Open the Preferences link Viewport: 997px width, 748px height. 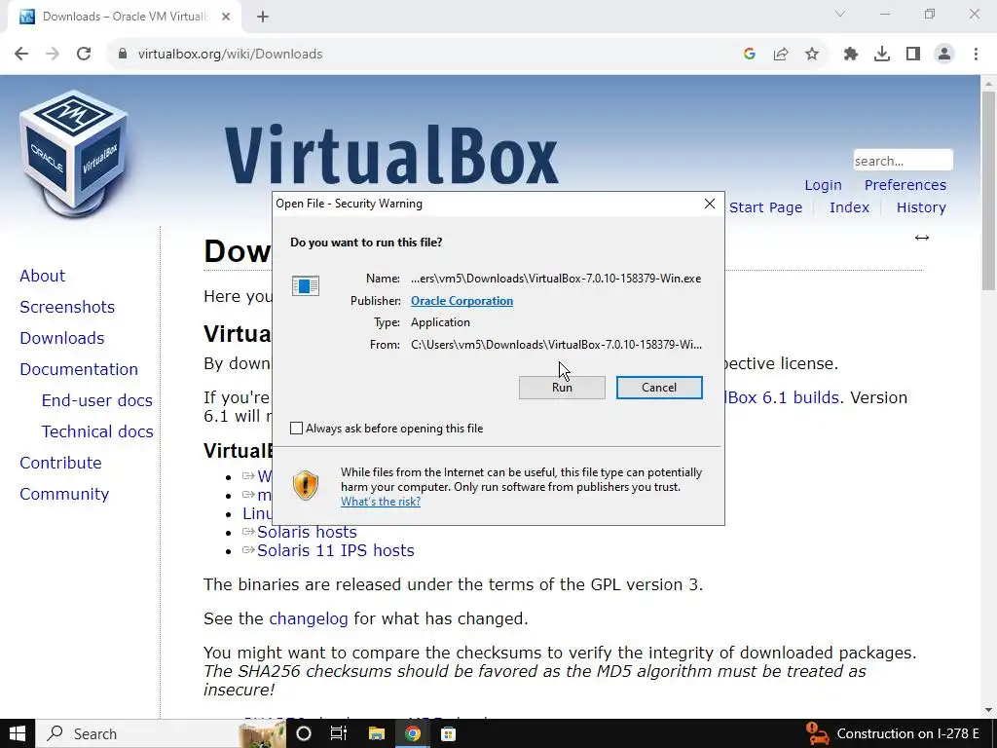905,185
